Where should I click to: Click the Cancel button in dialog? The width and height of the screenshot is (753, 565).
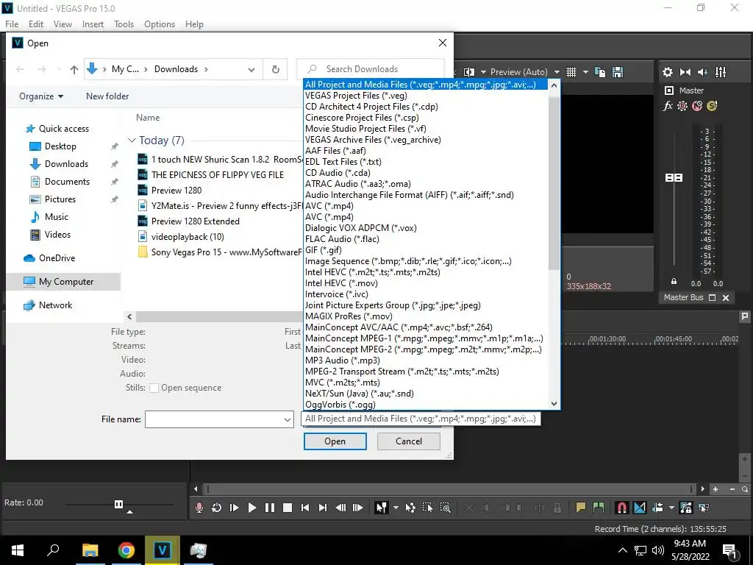tap(409, 441)
